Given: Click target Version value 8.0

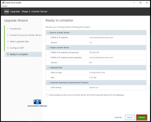Looking at the screenshot, I should pos(90,63).
